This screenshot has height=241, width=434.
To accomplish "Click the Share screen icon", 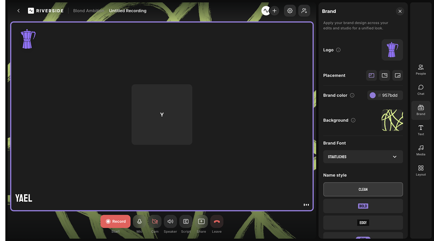I will click(201, 221).
